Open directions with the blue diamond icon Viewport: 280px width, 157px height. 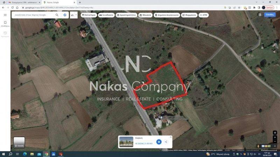[x=65, y=15]
